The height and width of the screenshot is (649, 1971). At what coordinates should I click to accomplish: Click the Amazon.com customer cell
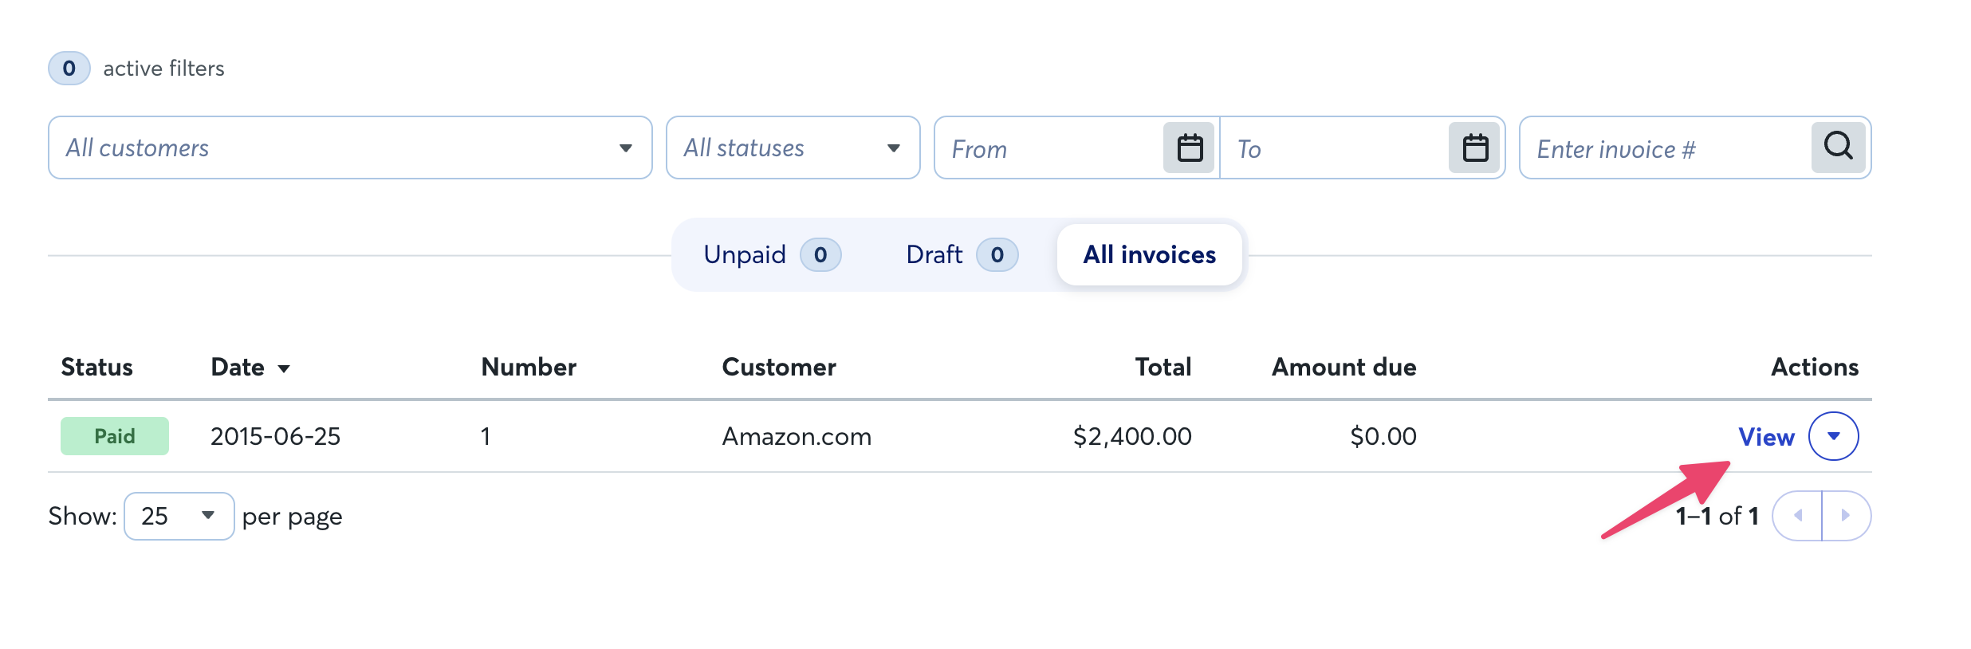coord(797,436)
